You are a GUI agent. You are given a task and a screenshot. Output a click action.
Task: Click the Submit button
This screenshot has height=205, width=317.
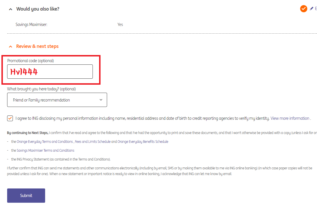[26, 196]
